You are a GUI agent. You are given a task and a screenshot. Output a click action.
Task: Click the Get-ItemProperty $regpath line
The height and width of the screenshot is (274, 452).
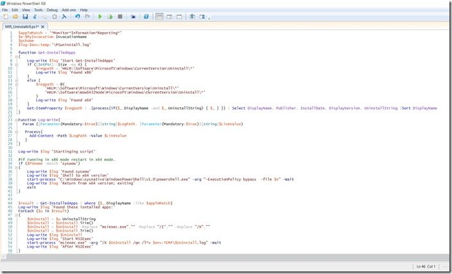point(232,108)
